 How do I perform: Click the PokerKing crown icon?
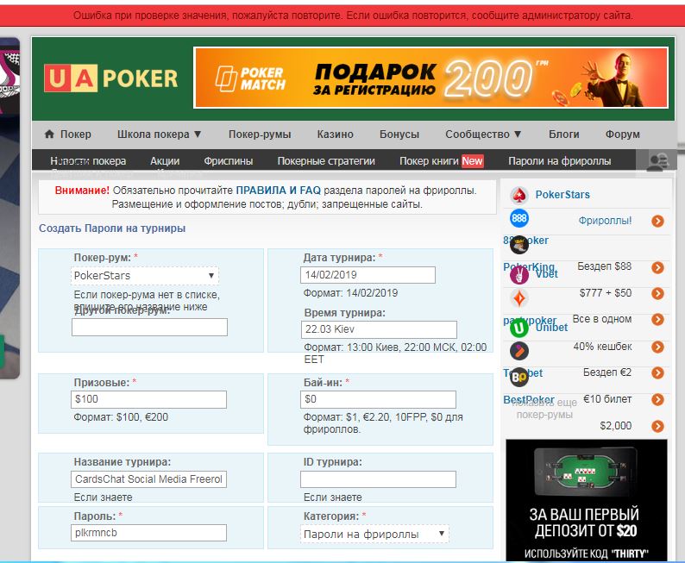519,245
